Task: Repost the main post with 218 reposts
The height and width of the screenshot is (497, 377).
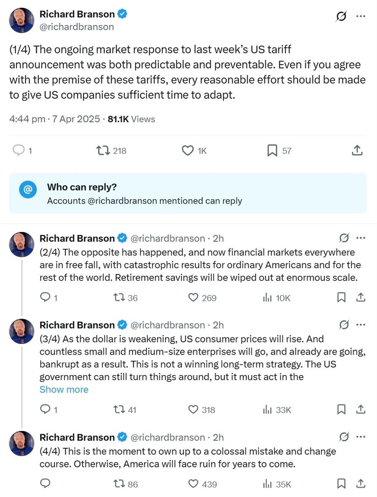Action: [x=103, y=150]
